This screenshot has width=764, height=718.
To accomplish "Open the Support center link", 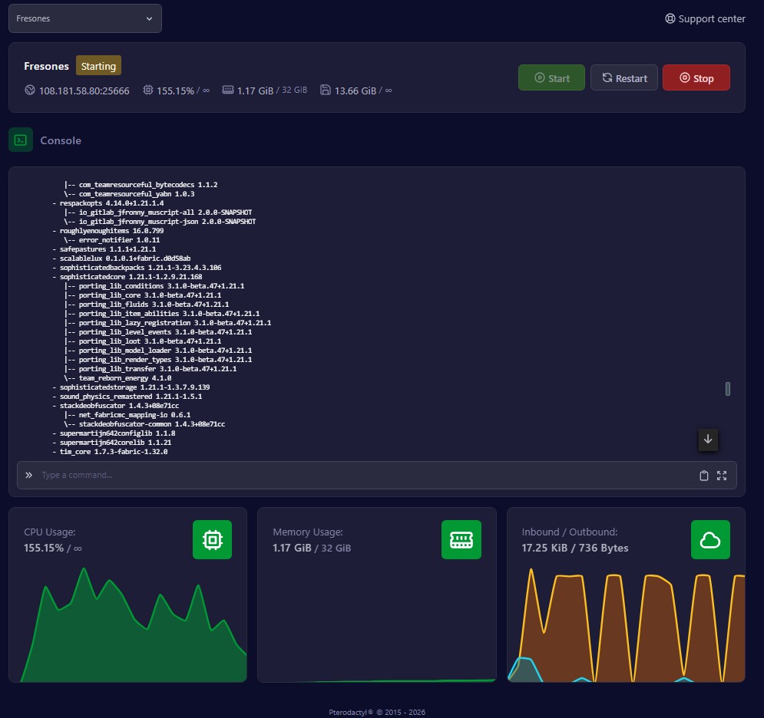I will tap(705, 18).
